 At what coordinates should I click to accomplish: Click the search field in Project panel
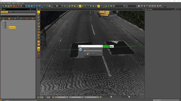18,14
